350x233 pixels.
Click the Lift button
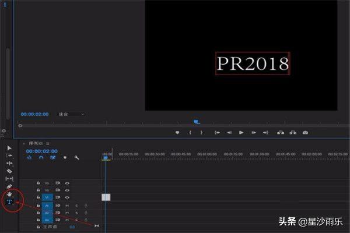281,133
